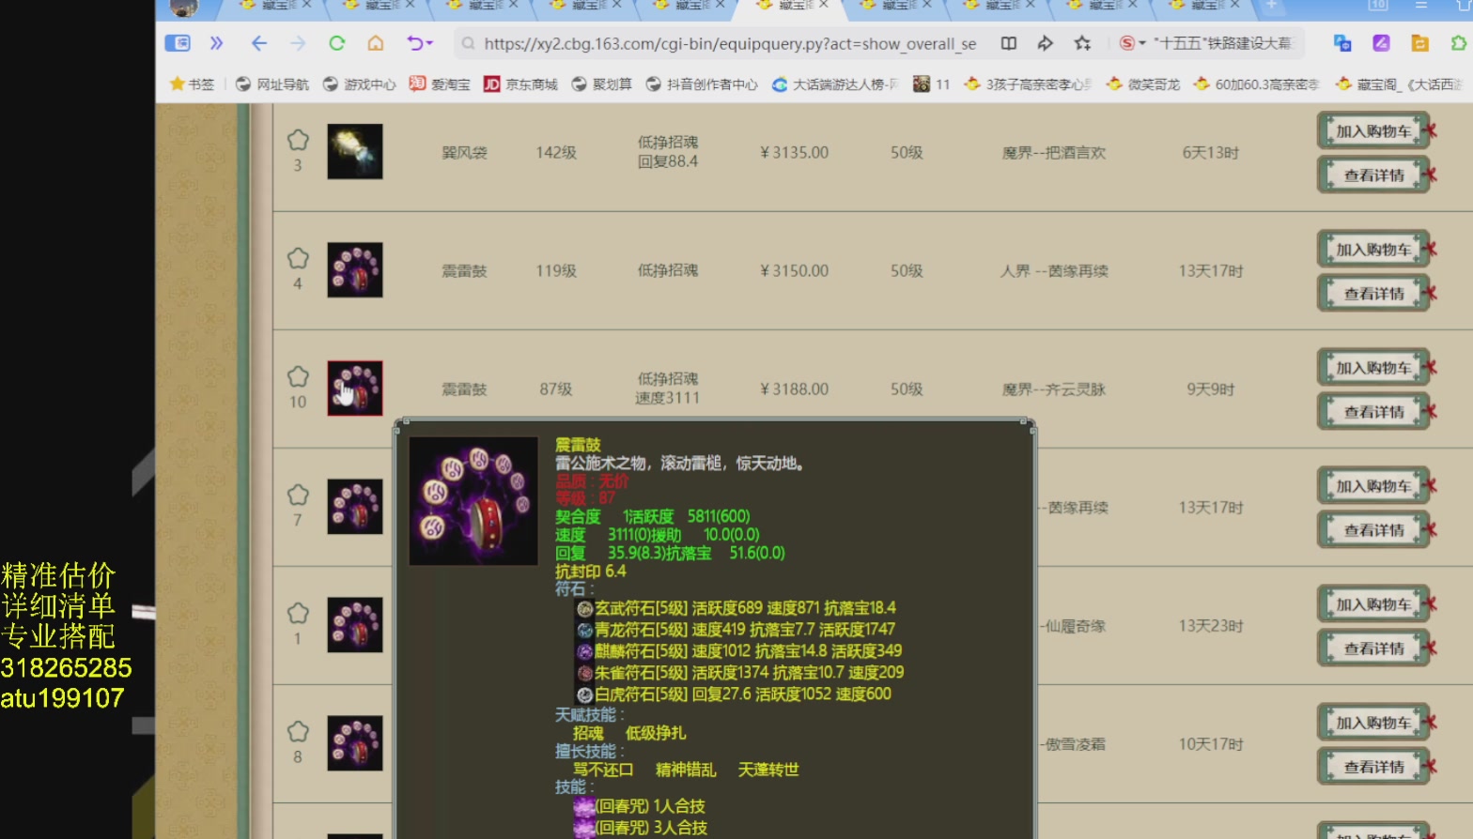The image size is (1473, 839).
Task: View details of 巽风袋 ¥3135.00 listing
Action: pyautogui.click(x=1373, y=175)
